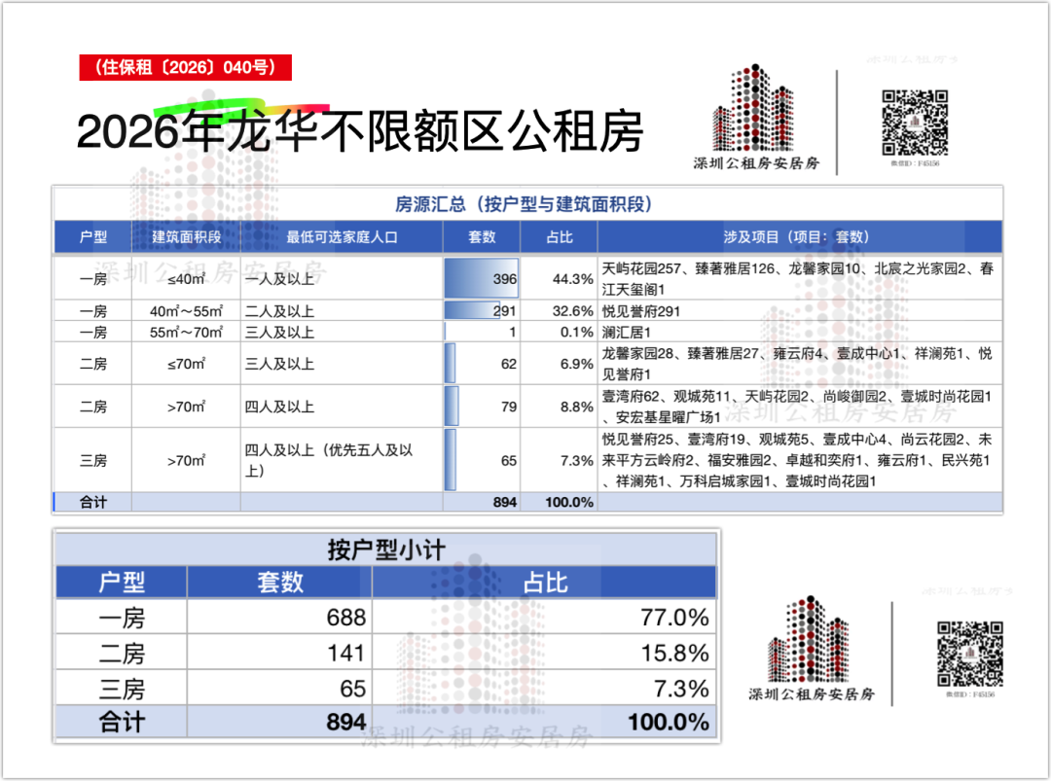Image resolution: width=1051 pixels, height=781 pixels.
Task: Select the 二人及以上 cell
Action: [x=342, y=311]
